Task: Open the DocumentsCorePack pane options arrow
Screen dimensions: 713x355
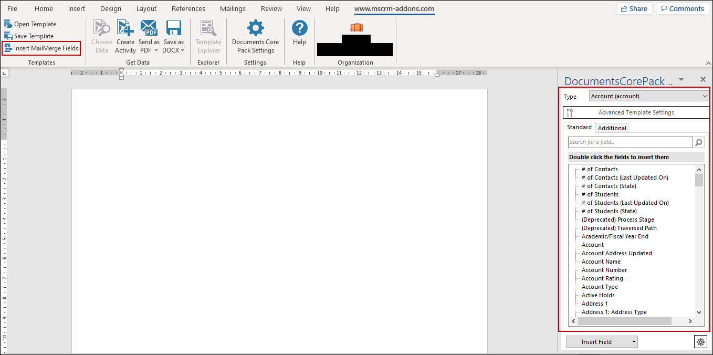Action: (681, 80)
